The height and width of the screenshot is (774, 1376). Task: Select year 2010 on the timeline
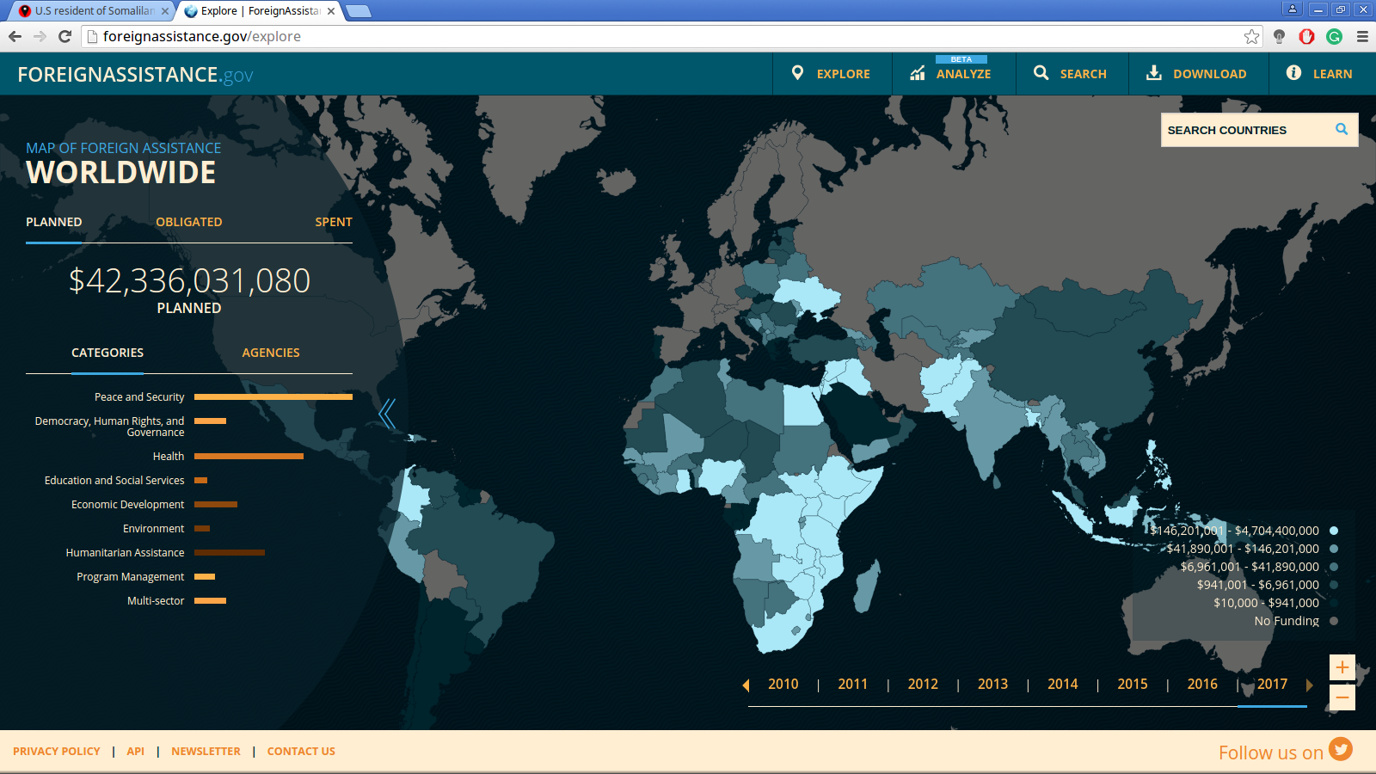[783, 684]
